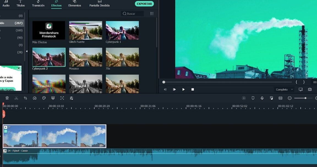Open the audio adjustment settings icon

point(72,98)
